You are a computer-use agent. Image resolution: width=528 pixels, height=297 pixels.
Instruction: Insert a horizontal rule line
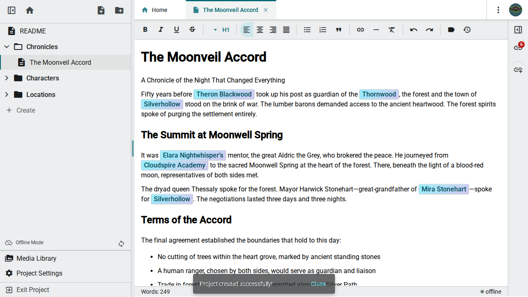[376, 30]
